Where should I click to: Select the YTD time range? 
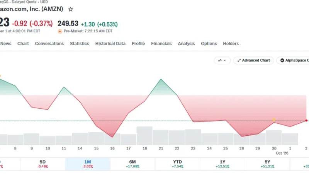pyautogui.click(x=177, y=164)
